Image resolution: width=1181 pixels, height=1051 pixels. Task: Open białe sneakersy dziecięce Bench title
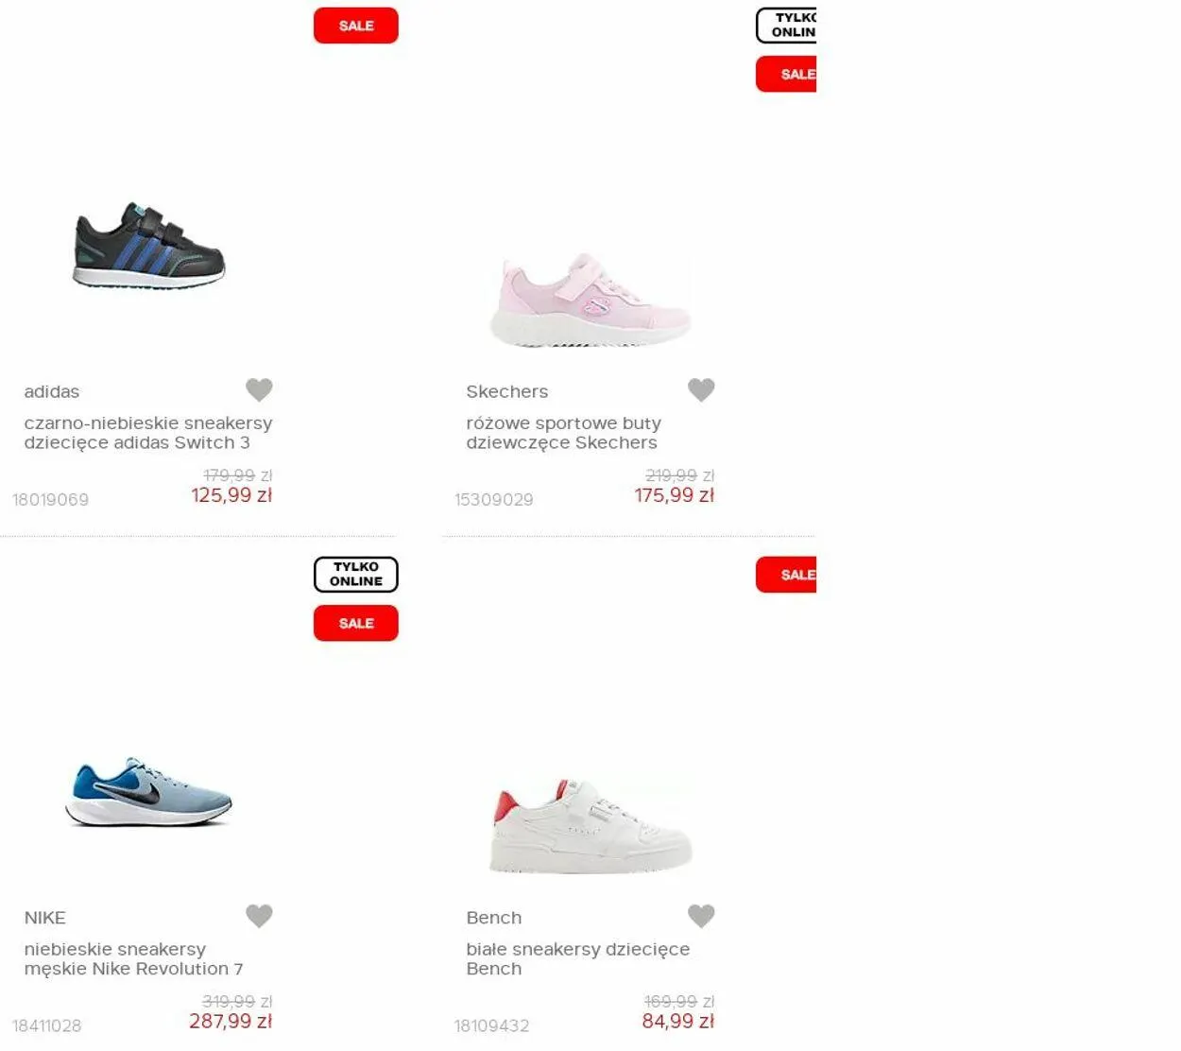[577, 958]
